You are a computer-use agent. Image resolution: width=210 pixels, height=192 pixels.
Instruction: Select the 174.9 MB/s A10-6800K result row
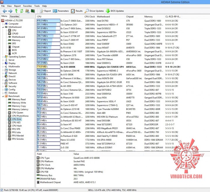click(x=108, y=67)
